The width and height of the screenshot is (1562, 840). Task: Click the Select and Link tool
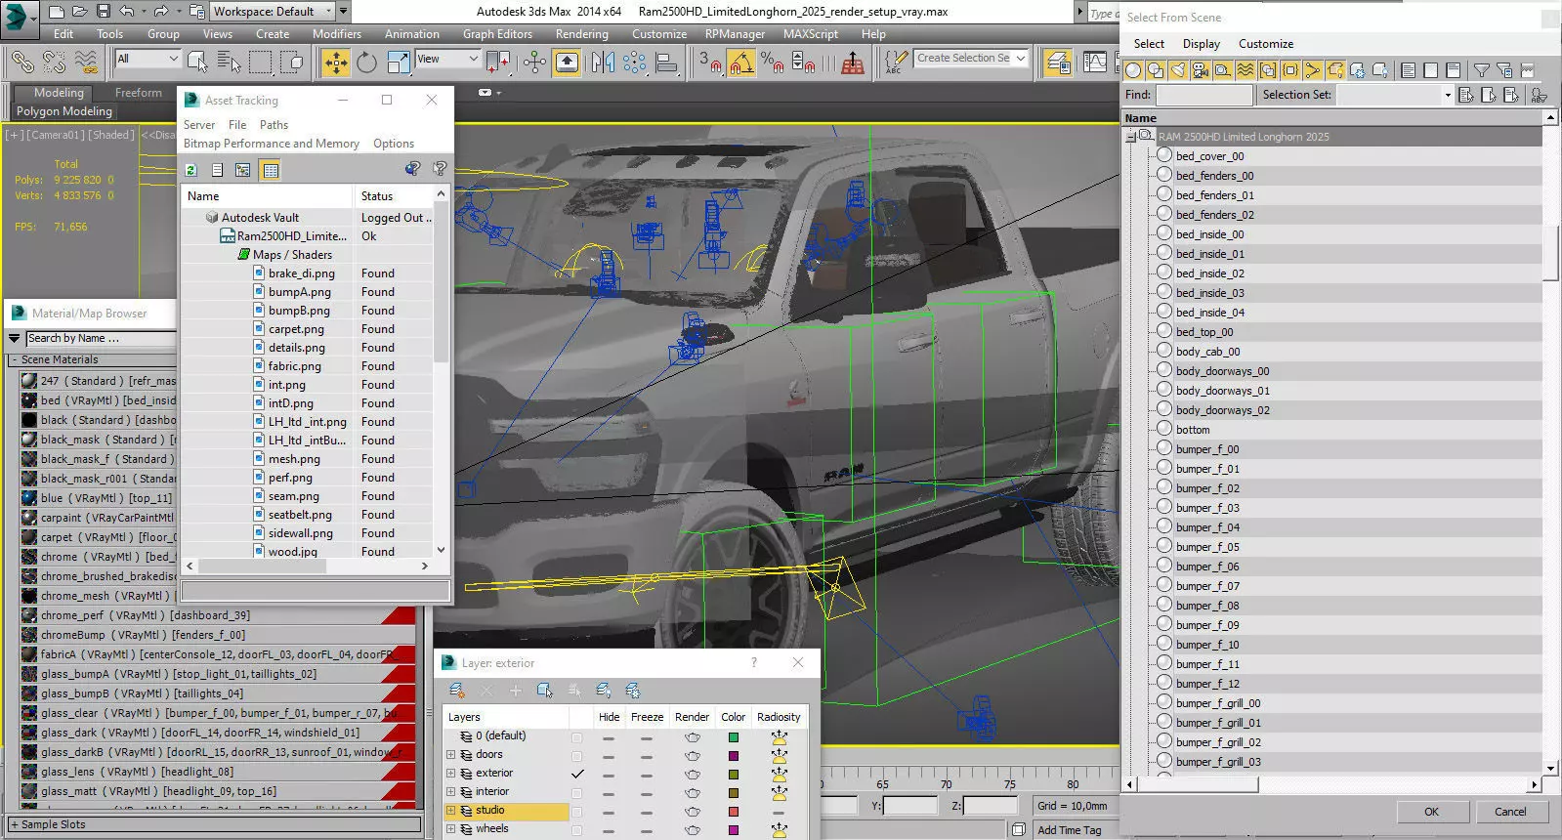pyautogui.click(x=21, y=63)
